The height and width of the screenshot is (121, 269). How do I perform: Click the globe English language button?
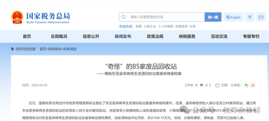233,17
